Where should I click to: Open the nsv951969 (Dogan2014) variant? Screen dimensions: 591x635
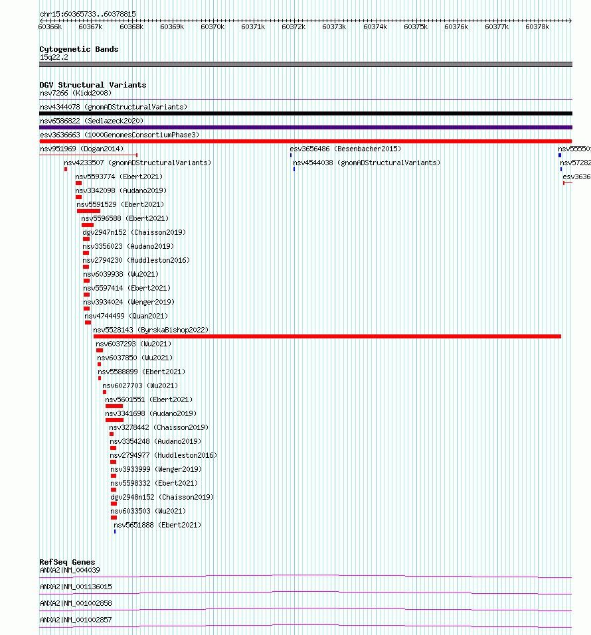click(82, 149)
